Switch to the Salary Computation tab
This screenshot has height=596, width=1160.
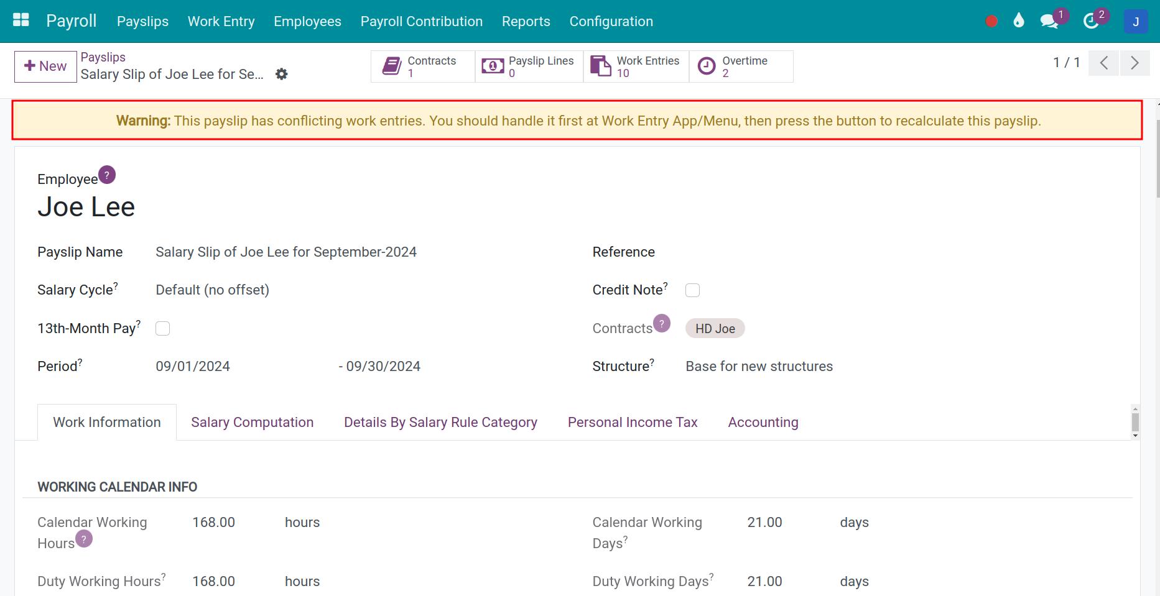point(253,423)
